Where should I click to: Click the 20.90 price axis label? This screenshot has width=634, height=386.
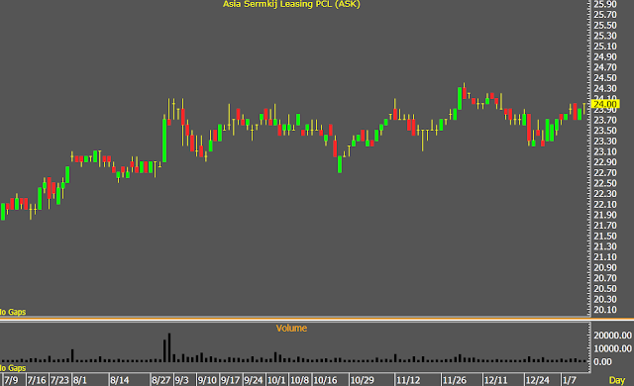(605, 267)
